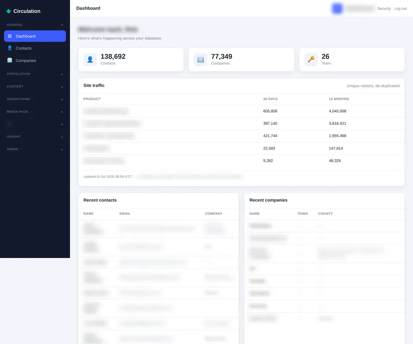Expand the Content sidebar section
Screen dimensions: 413x344
[x=35, y=86]
